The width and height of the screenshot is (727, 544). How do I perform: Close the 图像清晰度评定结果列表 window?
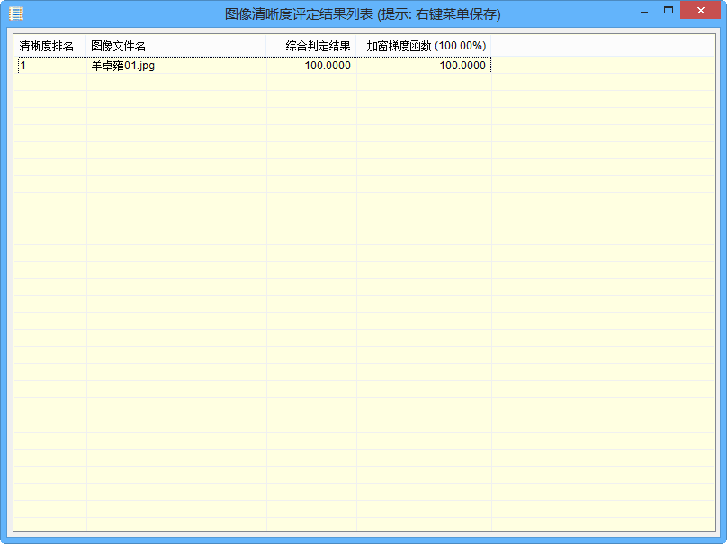[x=701, y=10]
